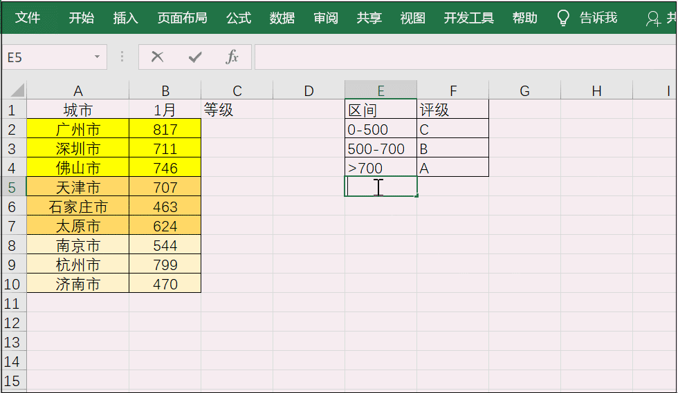Screen dimensions: 678x393
Task: Select column E header
Action: pos(381,90)
